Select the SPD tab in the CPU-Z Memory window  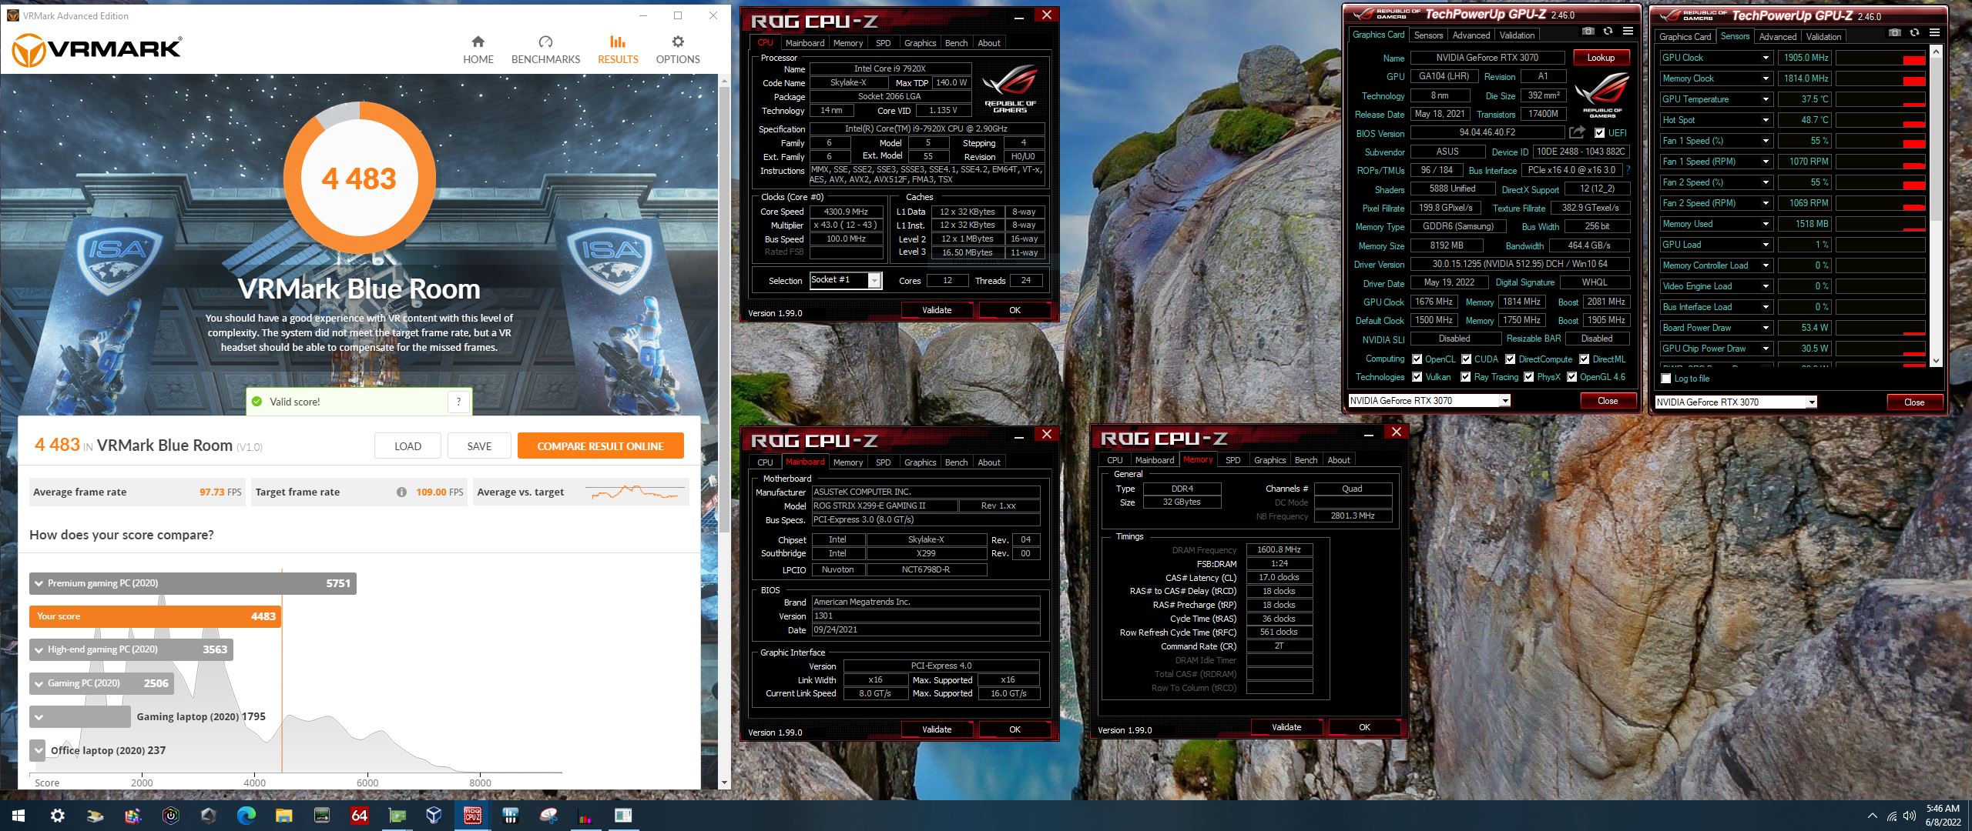click(1232, 460)
